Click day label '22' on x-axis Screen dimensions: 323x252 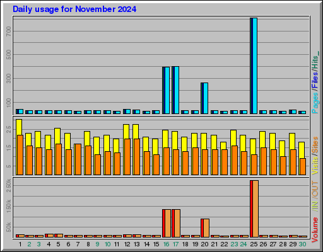pyautogui.click(x=224, y=244)
